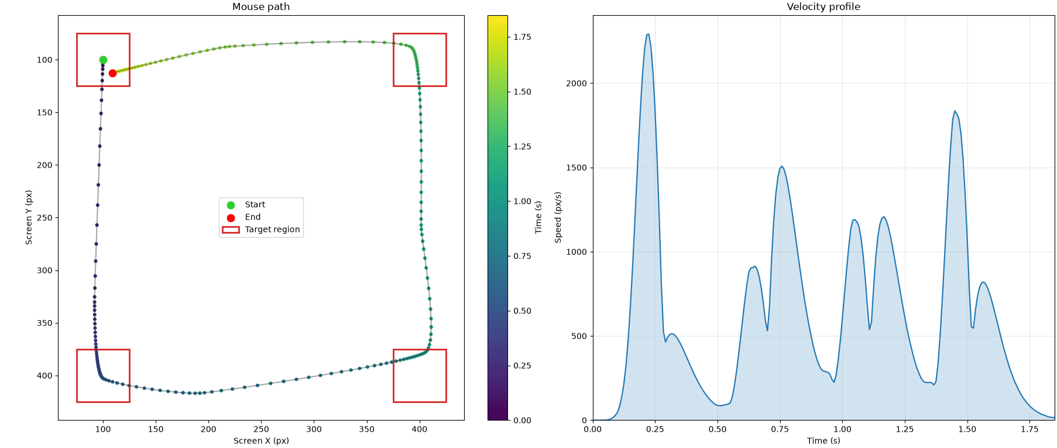Select the Start entry in the legend
1057x448 pixels.
(255, 204)
